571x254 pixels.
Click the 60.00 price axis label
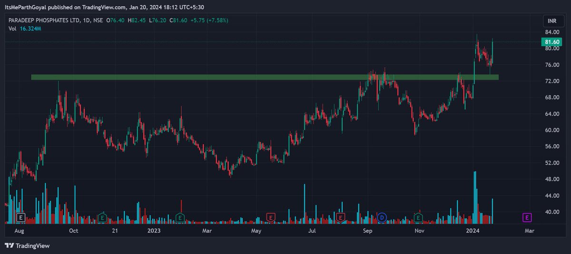551,130
